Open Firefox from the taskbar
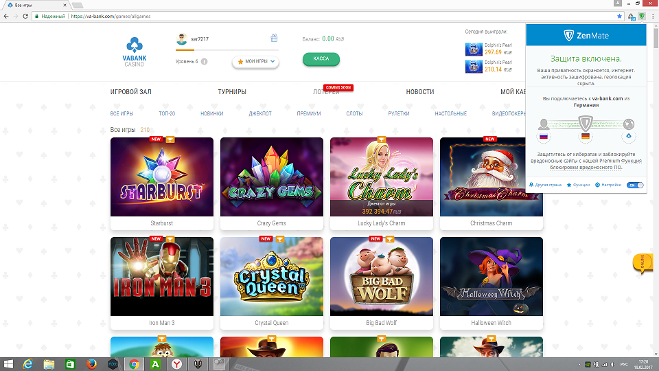 coord(91,364)
